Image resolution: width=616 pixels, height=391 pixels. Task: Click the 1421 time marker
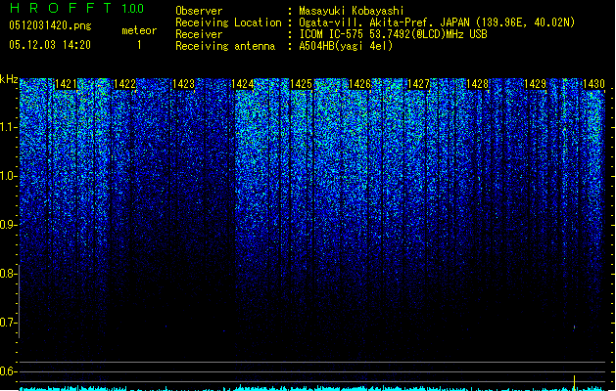pyautogui.click(x=66, y=84)
